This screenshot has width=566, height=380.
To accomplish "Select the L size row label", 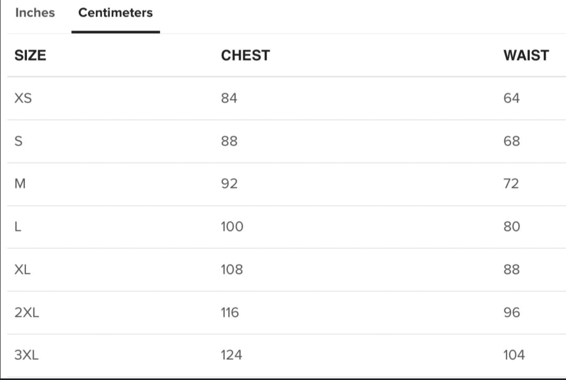I will [18, 227].
